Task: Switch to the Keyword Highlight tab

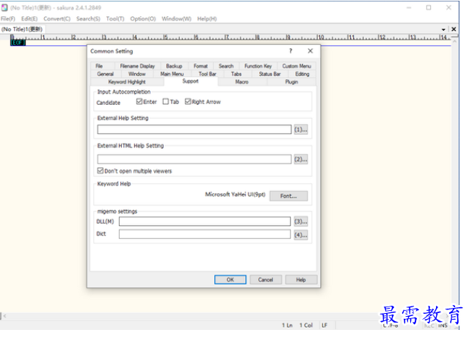Action: [127, 82]
